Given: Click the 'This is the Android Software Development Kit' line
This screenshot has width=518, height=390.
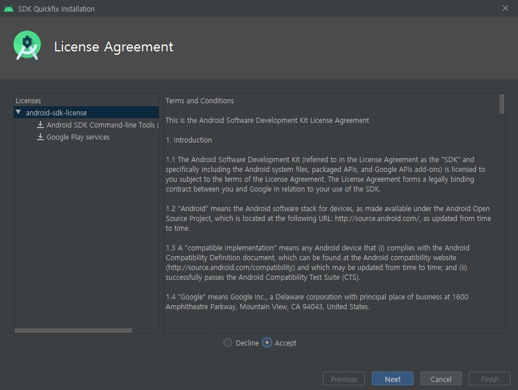Looking at the screenshot, I should 267,121.
